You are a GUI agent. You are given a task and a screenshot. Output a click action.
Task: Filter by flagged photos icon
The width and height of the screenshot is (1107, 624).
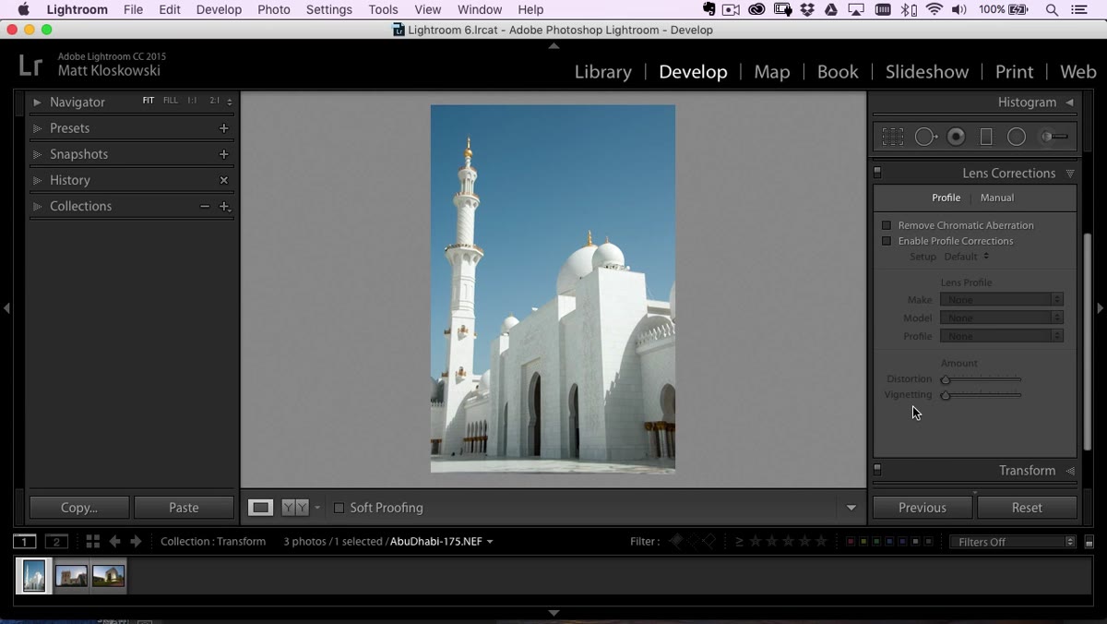click(x=676, y=542)
